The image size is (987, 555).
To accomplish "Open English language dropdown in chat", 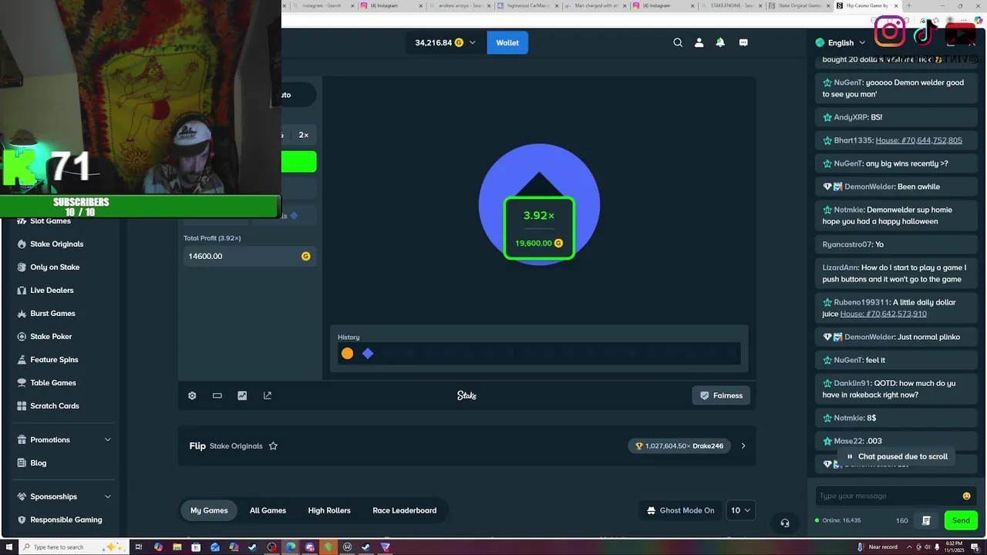I will pos(840,42).
